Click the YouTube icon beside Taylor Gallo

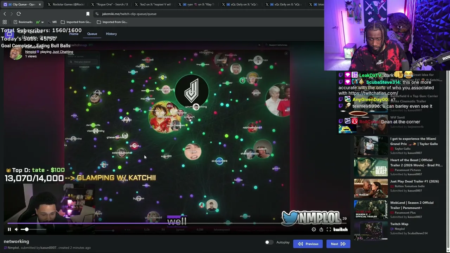click(x=392, y=149)
